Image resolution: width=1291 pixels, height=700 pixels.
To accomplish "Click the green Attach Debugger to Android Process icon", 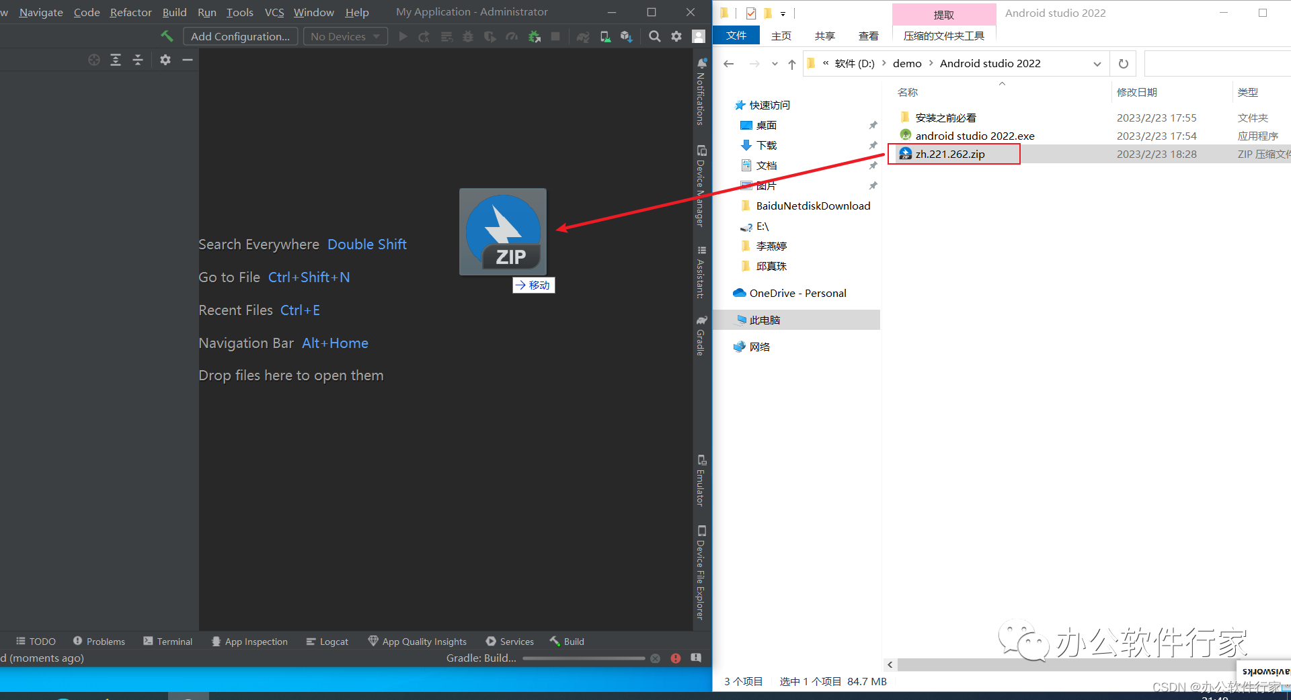I will click(x=535, y=37).
